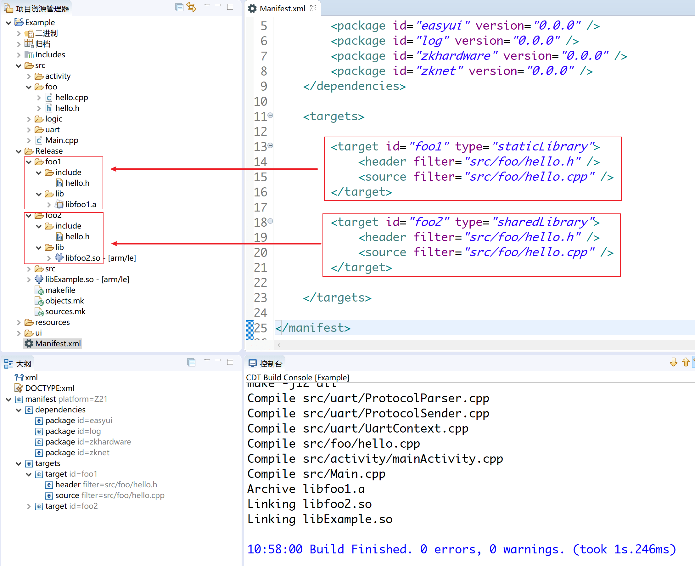This screenshot has width=695, height=566.
Task: Collapse the fold marker on line 11
Action: click(x=271, y=115)
